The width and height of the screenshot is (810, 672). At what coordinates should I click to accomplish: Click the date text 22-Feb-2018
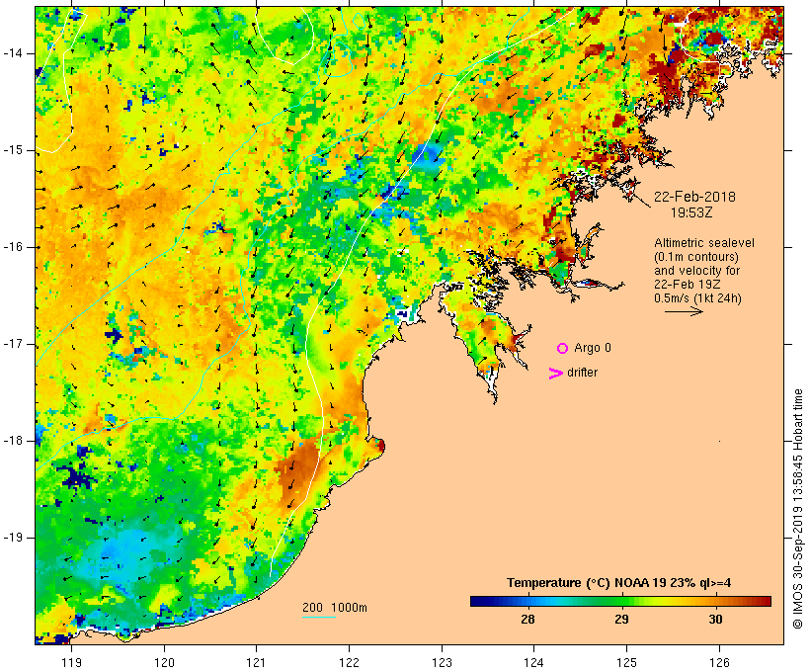(x=694, y=197)
